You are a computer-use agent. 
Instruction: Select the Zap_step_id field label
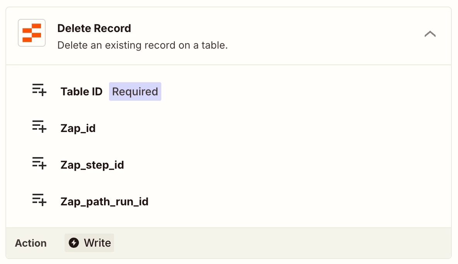[92, 165]
